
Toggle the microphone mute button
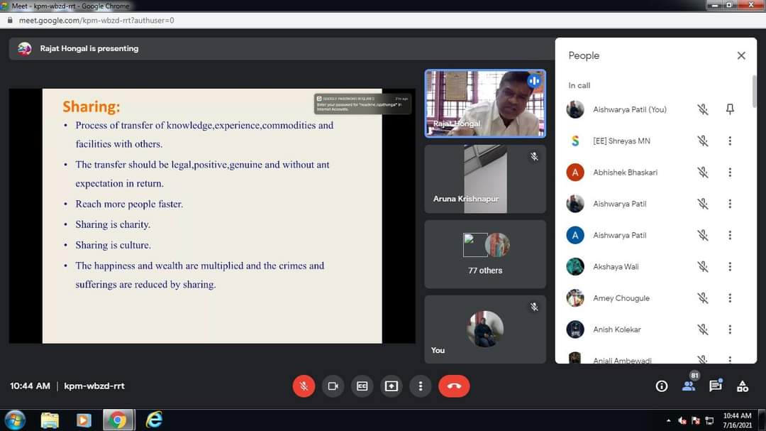304,386
